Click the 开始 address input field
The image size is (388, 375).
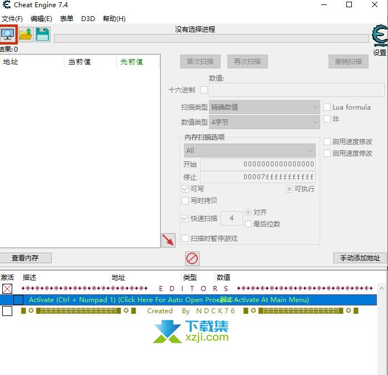258,164
